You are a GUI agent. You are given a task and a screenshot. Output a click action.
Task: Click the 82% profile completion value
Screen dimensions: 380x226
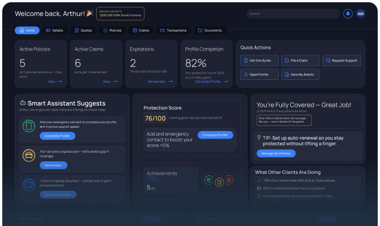coord(196,63)
